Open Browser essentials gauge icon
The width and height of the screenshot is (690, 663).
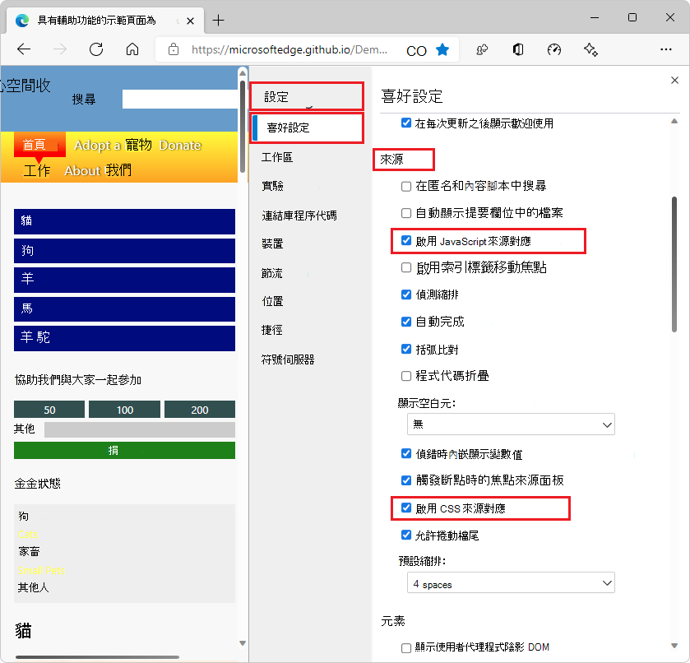(553, 49)
